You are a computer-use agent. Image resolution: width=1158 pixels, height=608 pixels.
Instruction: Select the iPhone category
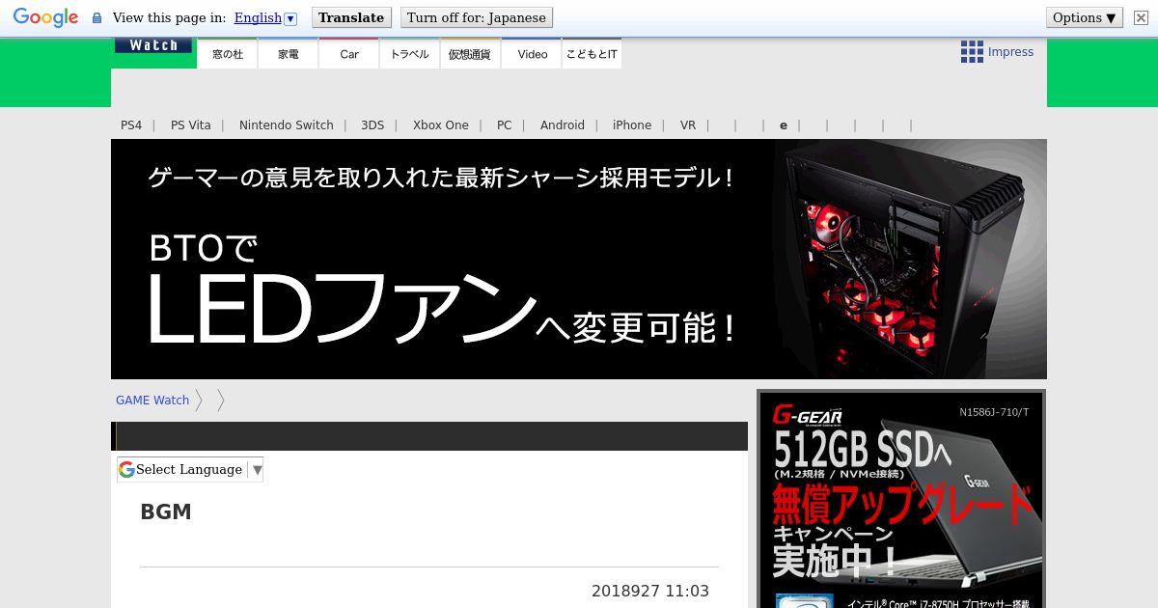632,125
